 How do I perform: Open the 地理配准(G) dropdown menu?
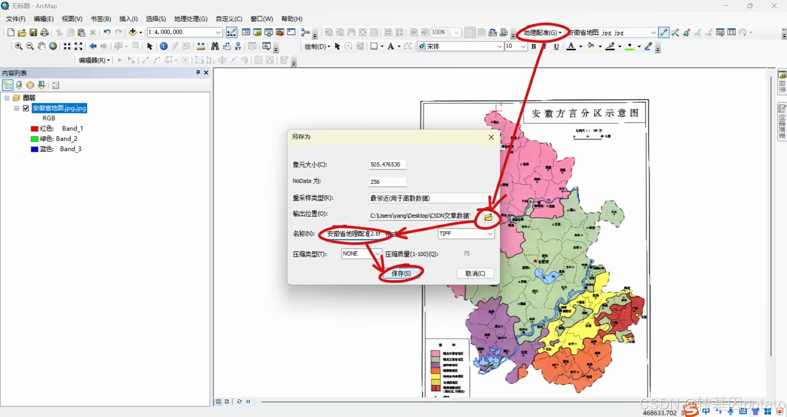(542, 32)
